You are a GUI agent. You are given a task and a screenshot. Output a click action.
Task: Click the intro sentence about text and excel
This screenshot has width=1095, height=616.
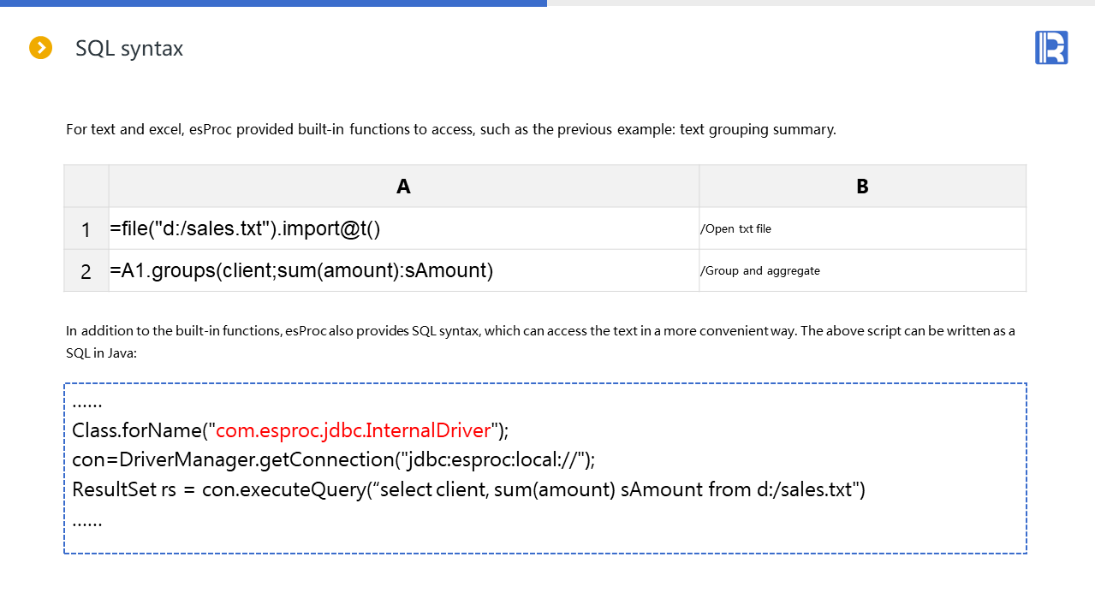(x=450, y=130)
